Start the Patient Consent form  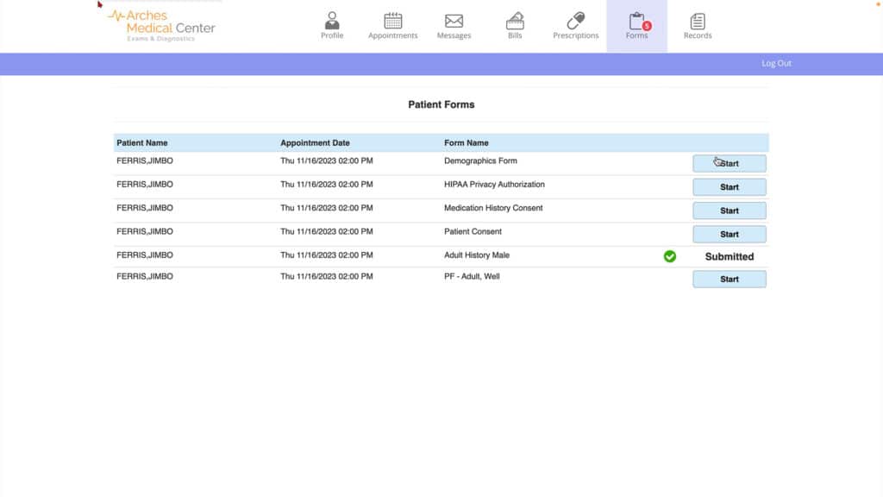[x=730, y=233]
